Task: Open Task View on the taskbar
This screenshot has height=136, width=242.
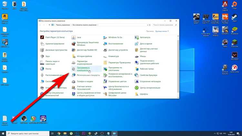Action: tap(52, 133)
